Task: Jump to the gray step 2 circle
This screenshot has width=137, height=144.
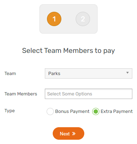Action: click(x=83, y=19)
